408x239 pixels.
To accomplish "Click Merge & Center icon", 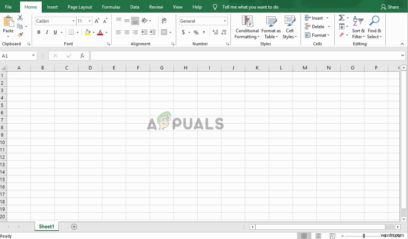I will (164, 32).
